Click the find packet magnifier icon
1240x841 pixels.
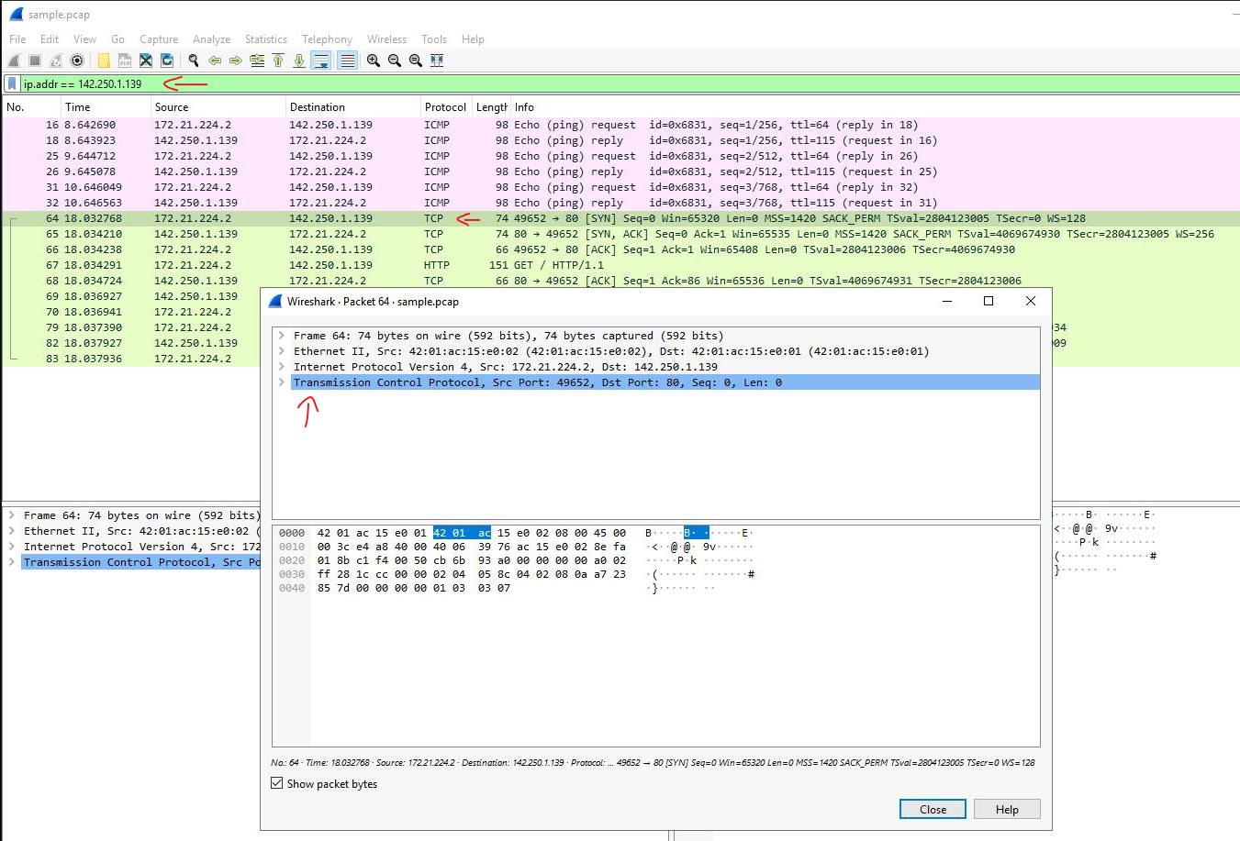click(194, 61)
